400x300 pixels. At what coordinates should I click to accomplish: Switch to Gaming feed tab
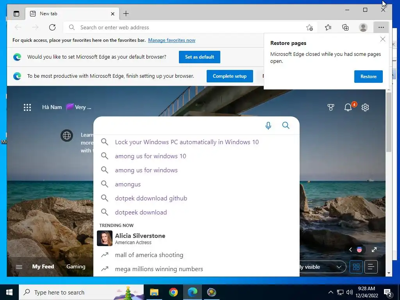tap(76, 266)
